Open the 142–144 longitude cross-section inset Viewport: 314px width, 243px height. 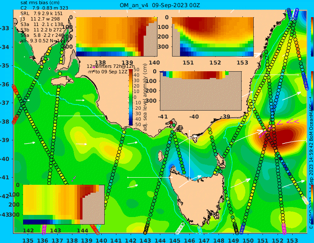(x=64, y=204)
